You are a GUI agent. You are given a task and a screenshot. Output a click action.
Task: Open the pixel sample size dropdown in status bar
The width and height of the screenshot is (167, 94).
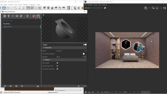98,92
